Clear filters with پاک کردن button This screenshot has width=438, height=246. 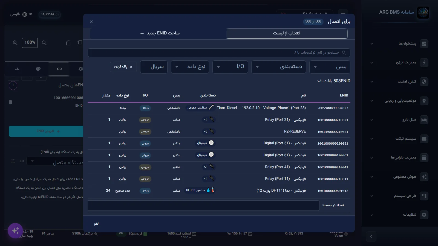click(x=123, y=67)
